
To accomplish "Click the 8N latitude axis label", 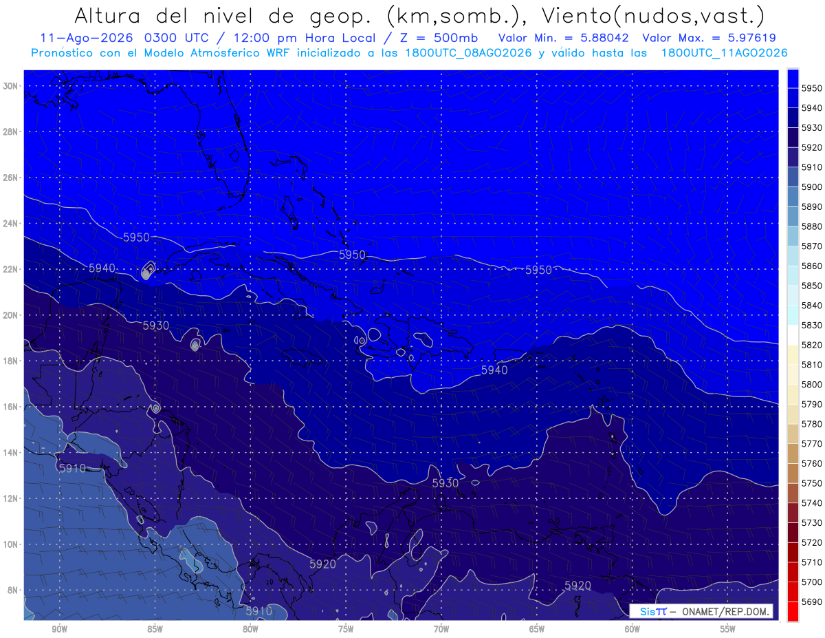I will point(13,590).
